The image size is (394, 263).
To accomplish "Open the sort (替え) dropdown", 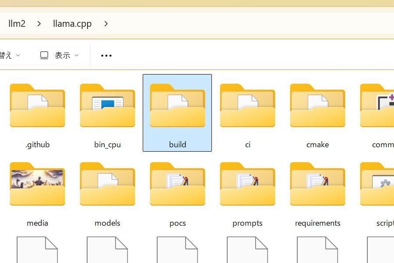I will pyautogui.click(x=10, y=55).
